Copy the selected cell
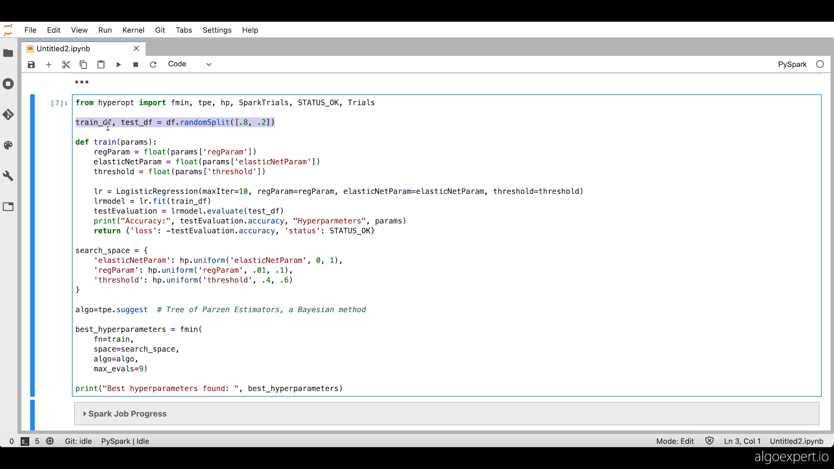Screen dimensions: 834x469 (83, 64)
